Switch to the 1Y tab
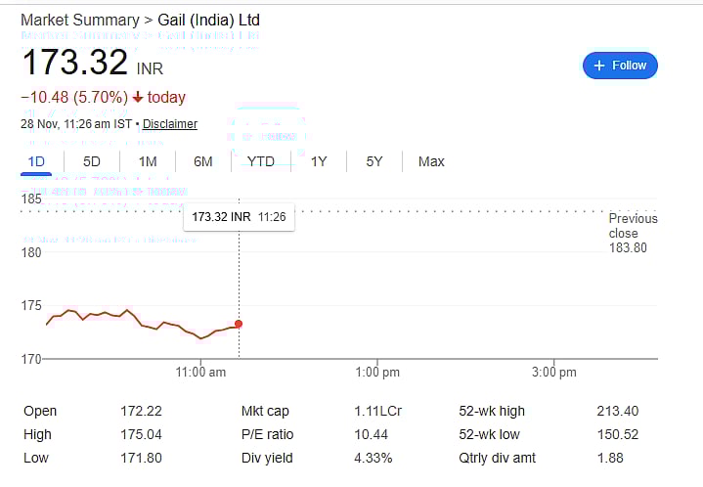 coord(319,161)
